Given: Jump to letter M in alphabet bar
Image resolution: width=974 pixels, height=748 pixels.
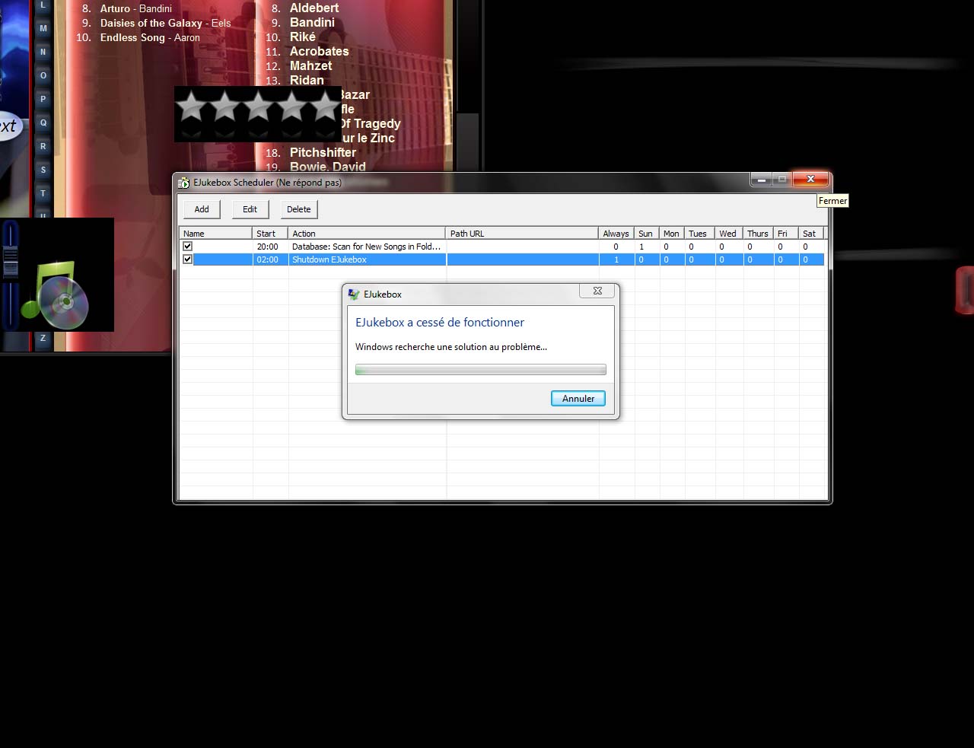Looking at the screenshot, I should coord(43,28).
